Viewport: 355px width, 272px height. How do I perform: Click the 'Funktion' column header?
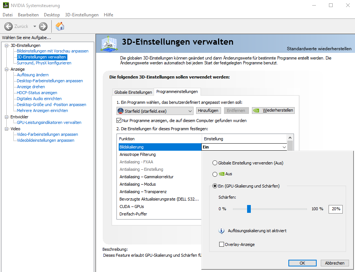159,139
